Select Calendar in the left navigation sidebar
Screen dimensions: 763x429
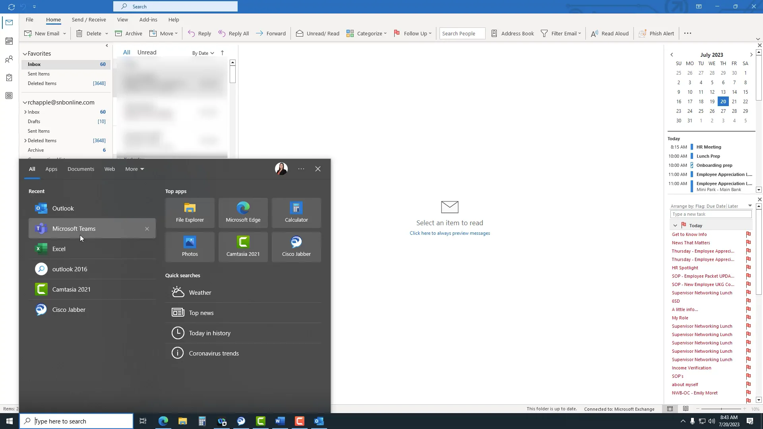tap(9, 41)
